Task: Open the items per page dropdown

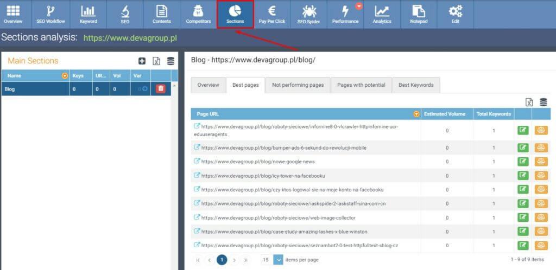Action: point(278,260)
